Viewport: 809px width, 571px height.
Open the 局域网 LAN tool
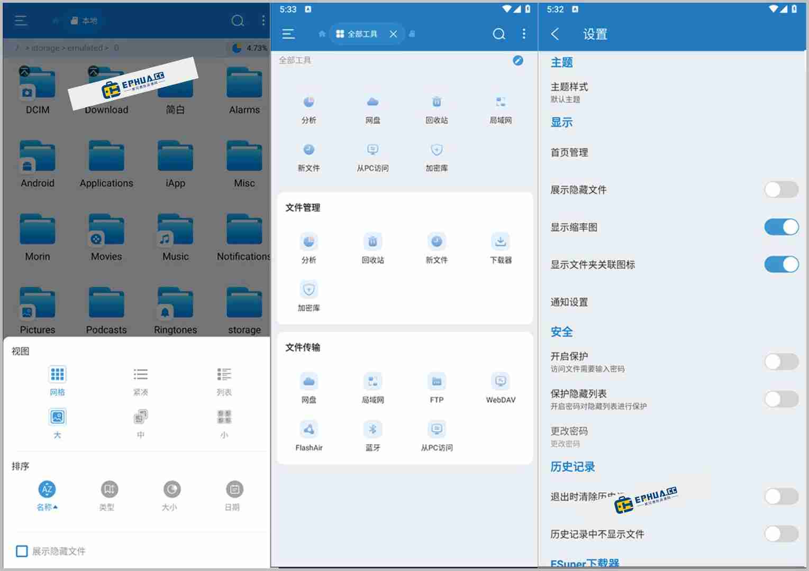click(x=500, y=108)
